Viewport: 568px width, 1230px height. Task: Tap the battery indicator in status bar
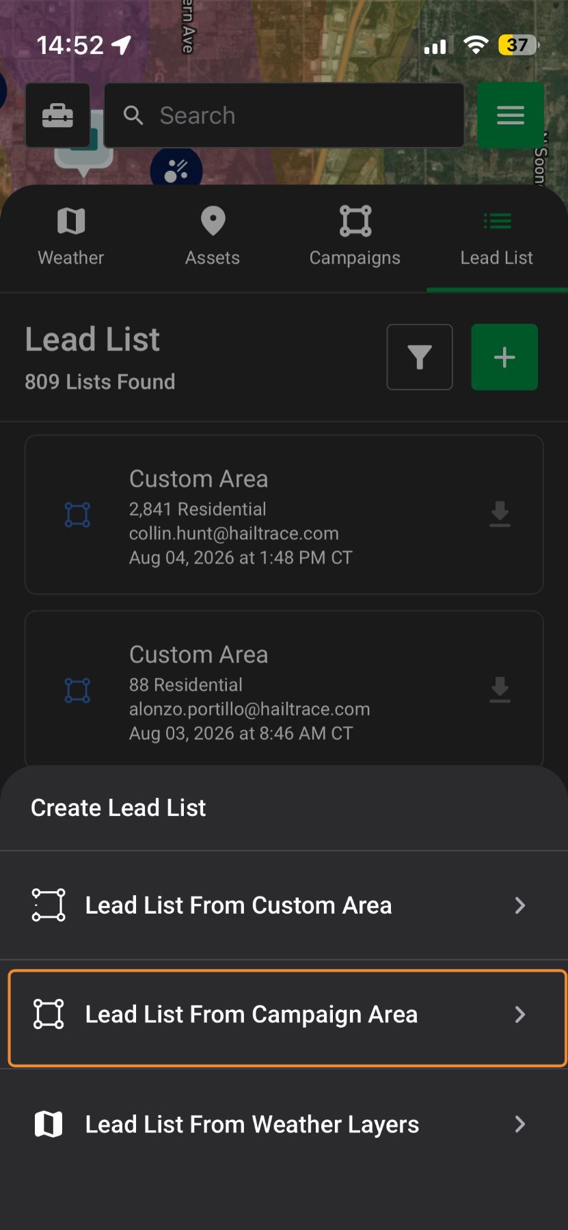(518, 45)
